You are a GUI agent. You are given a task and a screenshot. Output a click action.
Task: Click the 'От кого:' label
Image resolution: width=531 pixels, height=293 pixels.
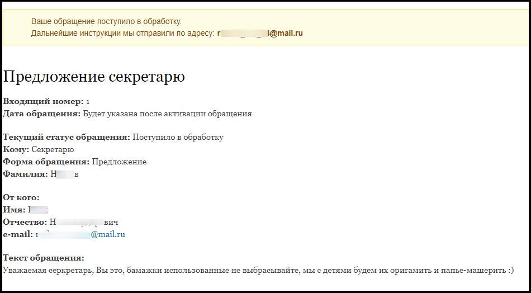pos(21,198)
